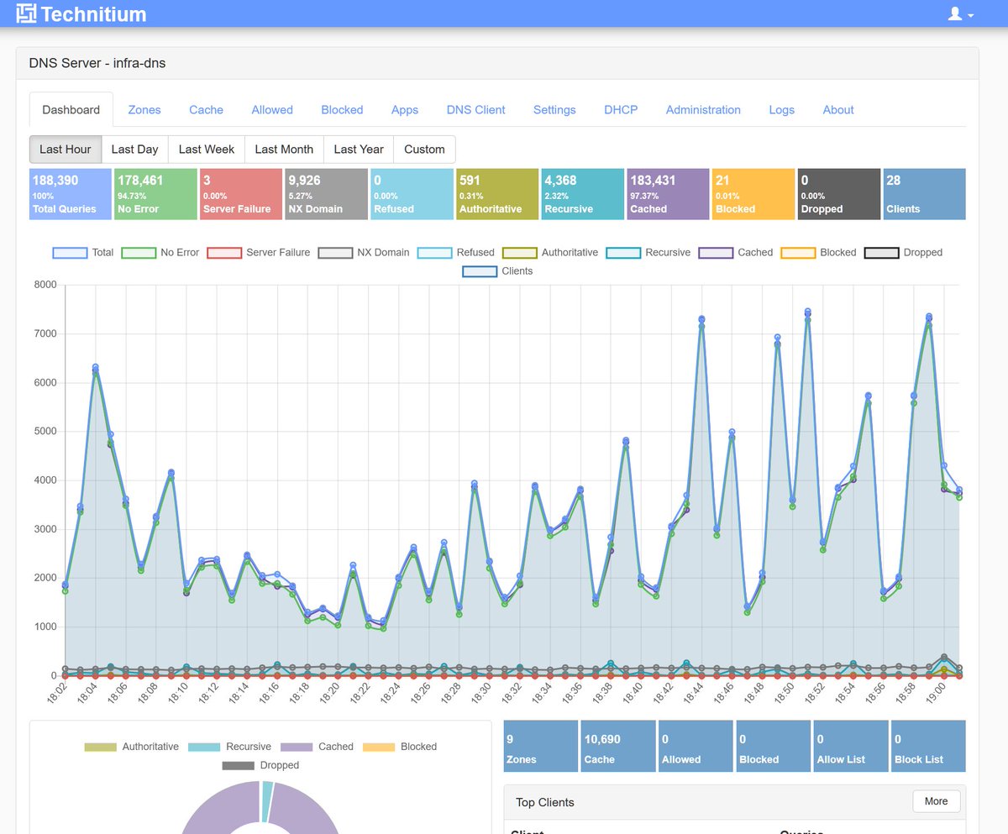Toggle Recursive series in line chart legend
Image resolution: width=1008 pixels, height=834 pixels.
click(x=648, y=252)
